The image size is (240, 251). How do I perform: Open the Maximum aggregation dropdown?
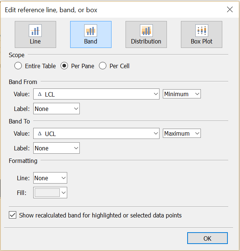pyautogui.click(x=182, y=133)
